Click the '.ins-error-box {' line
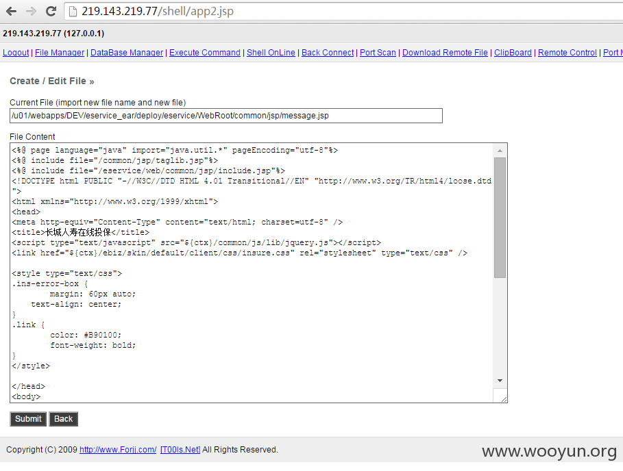The image size is (623, 471). pos(50,283)
